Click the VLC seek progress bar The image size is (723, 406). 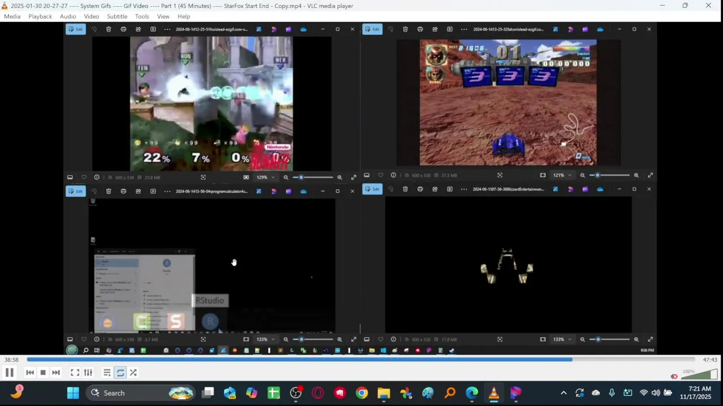coord(360,359)
